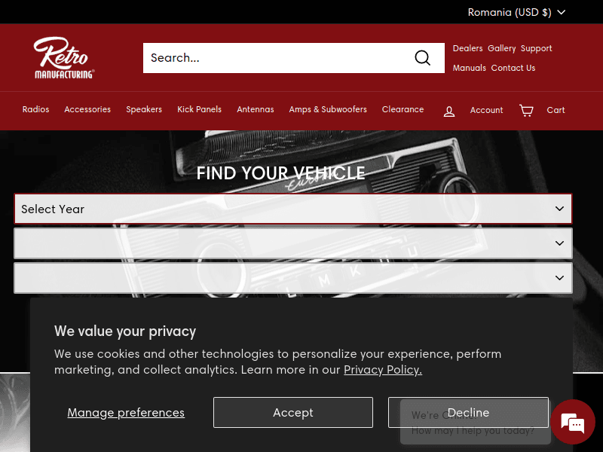Go to Kick Panels category
The image size is (603, 452).
(199, 109)
